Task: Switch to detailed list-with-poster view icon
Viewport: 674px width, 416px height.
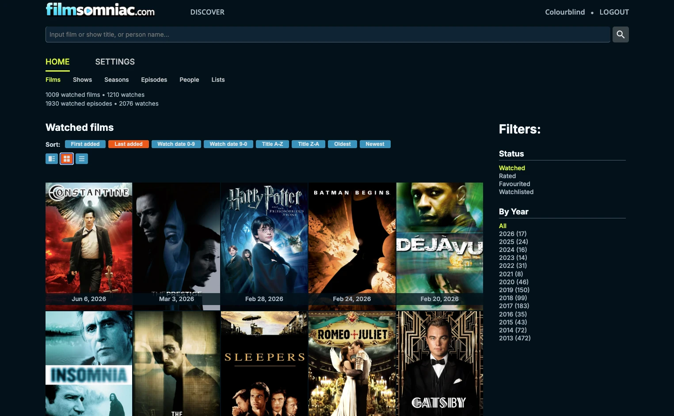Action: click(52, 159)
